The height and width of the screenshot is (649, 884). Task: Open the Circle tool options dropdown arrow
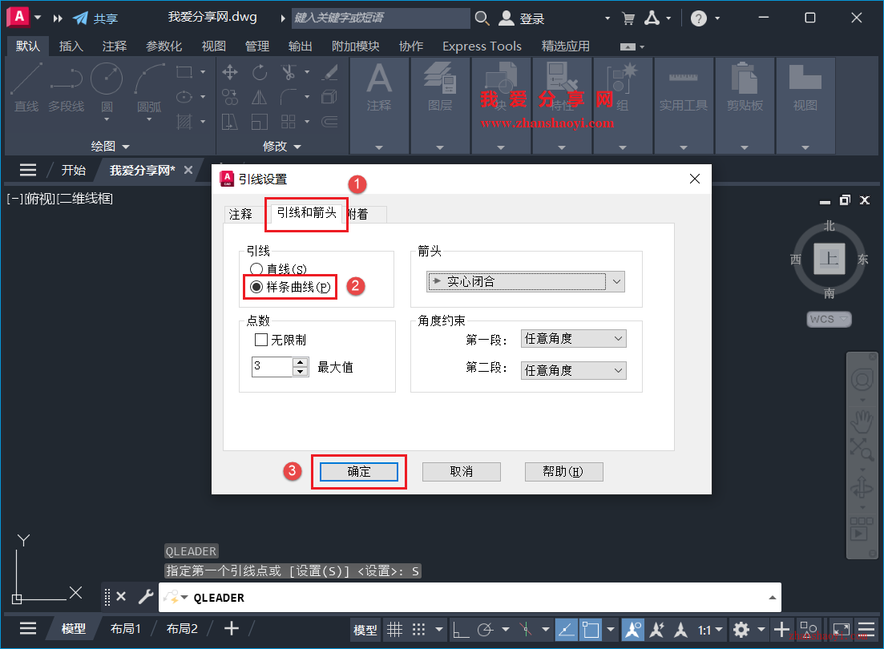tap(107, 119)
